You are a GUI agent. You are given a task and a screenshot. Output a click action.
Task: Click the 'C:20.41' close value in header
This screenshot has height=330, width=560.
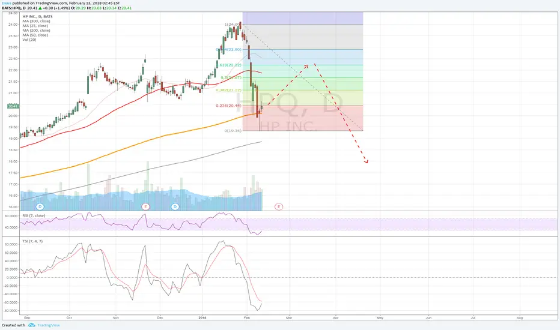(124, 8)
